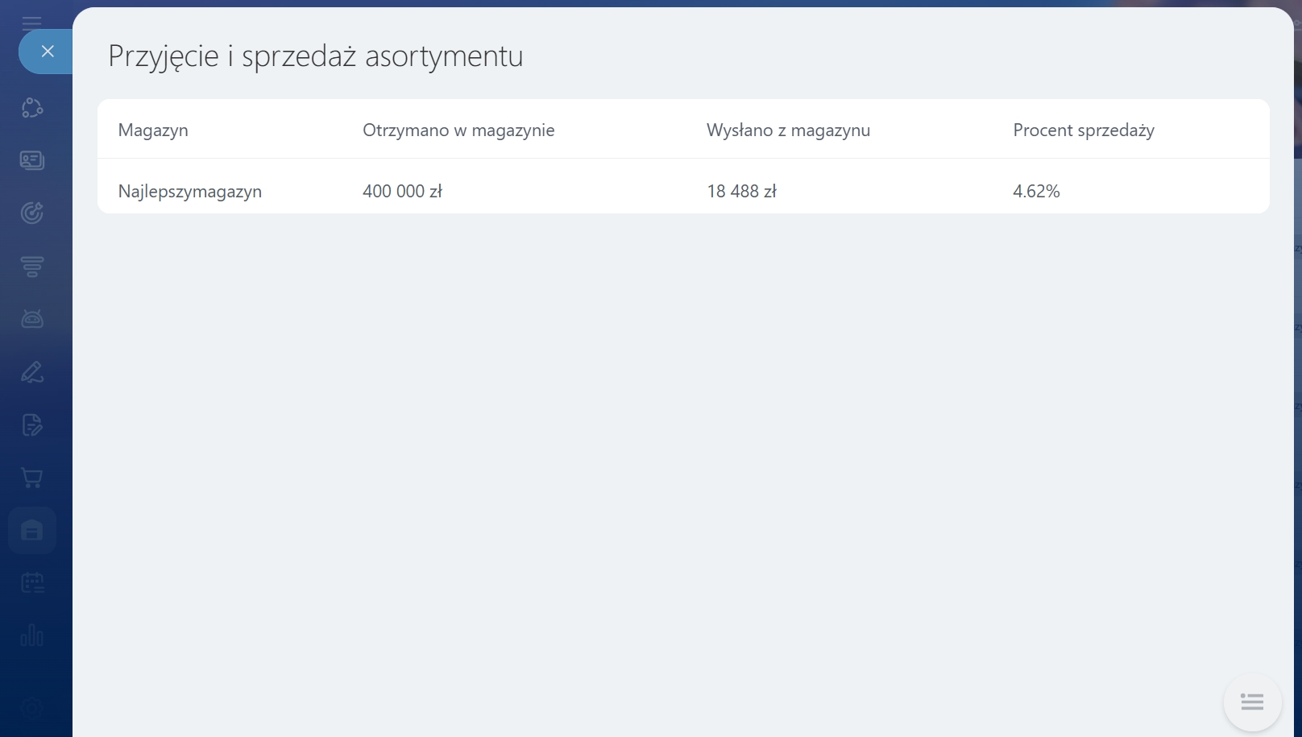The width and height of the screenshot is (1302, 737).
Task: Open the pen signature icon in sidebar
Action: [32, 372]
